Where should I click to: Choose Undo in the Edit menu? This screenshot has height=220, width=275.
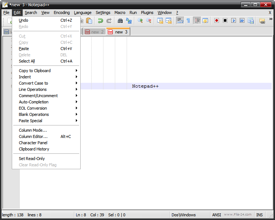(46, 20)
